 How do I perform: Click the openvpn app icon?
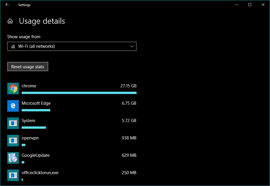coord(13,141)
